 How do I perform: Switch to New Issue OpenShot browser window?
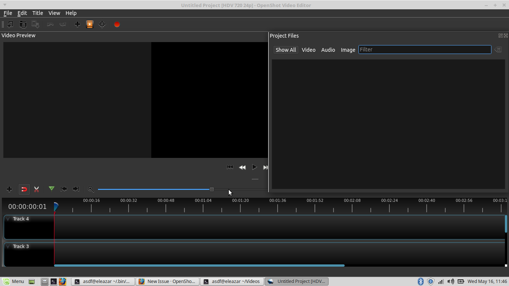167,282
